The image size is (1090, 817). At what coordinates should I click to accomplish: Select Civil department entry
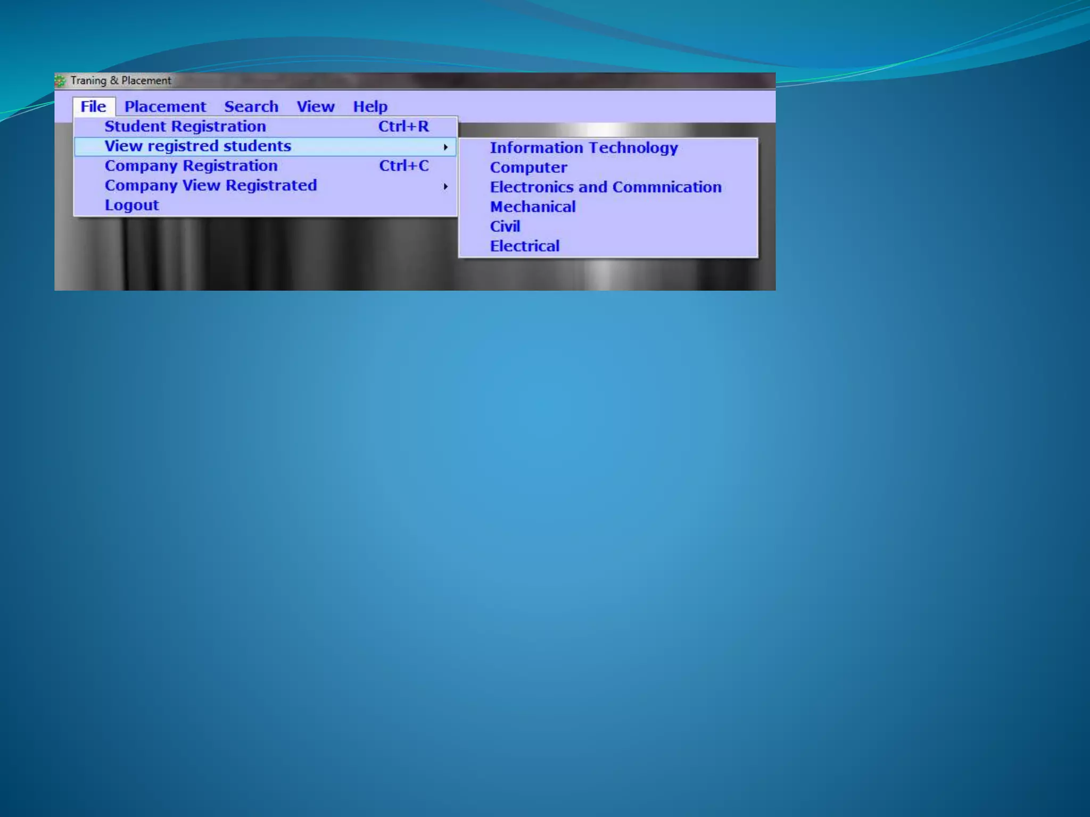coord(505,227)
